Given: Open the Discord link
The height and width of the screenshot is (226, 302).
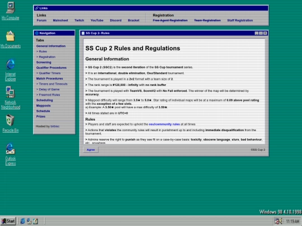Looking at the screenshot, I should click(x=116, y=21).
